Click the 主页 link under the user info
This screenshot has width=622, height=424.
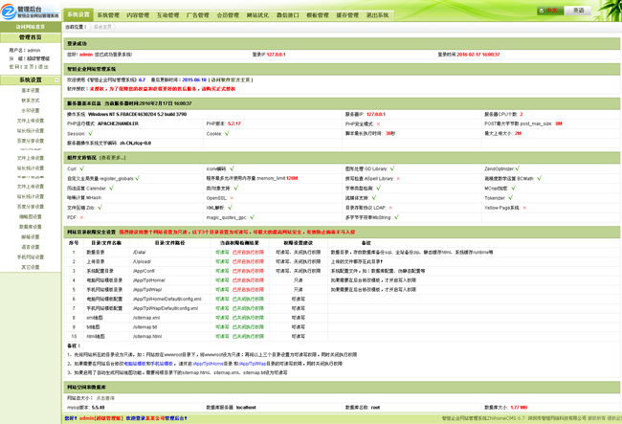click(29, 67)
